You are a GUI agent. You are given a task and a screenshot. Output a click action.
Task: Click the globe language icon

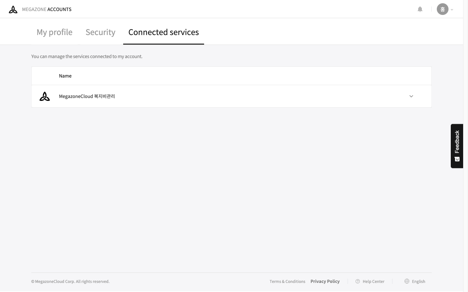[407, 281]
